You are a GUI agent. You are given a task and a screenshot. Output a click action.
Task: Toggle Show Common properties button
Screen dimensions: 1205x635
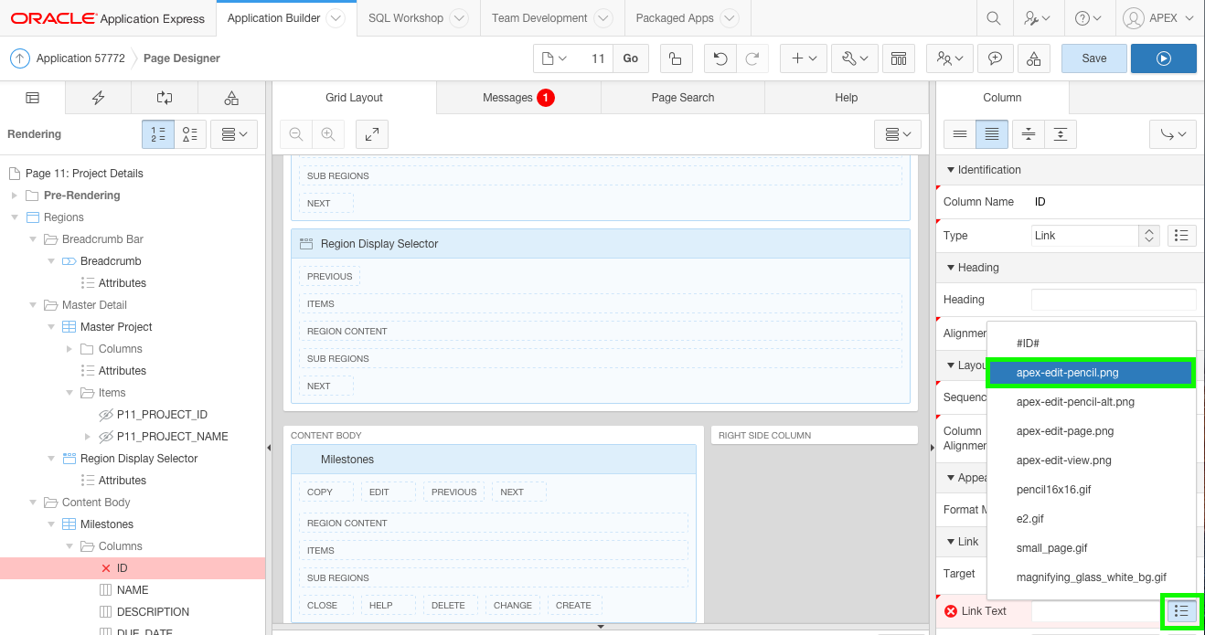pyautogui.click(x=960, y=134)
